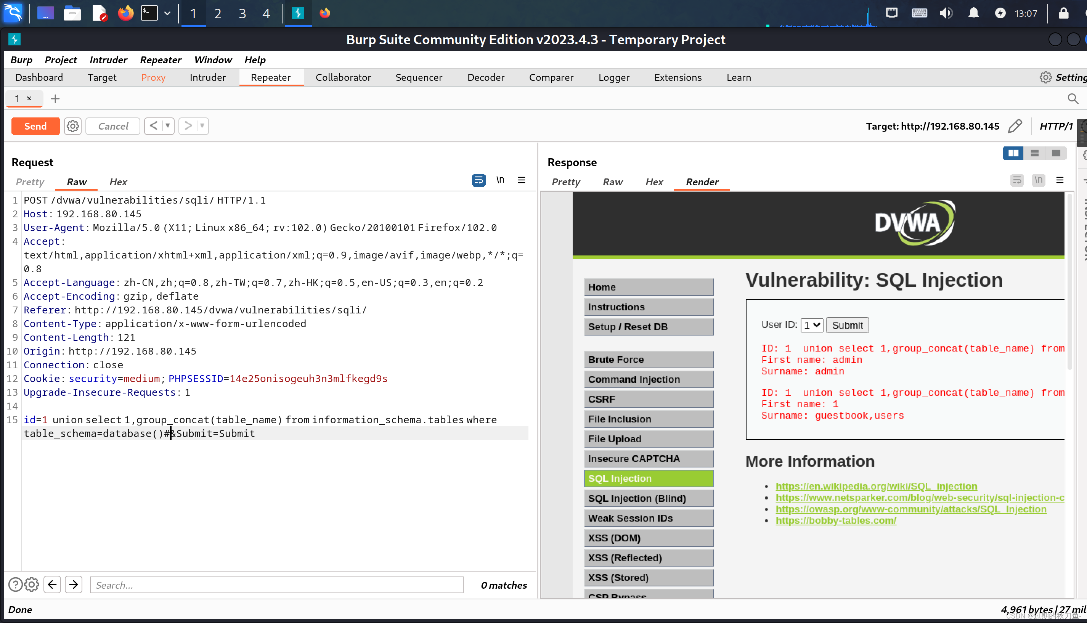Switch Response view to Pretty
Viewport: 1087px width, 623px height.
[x=565, y=182]
